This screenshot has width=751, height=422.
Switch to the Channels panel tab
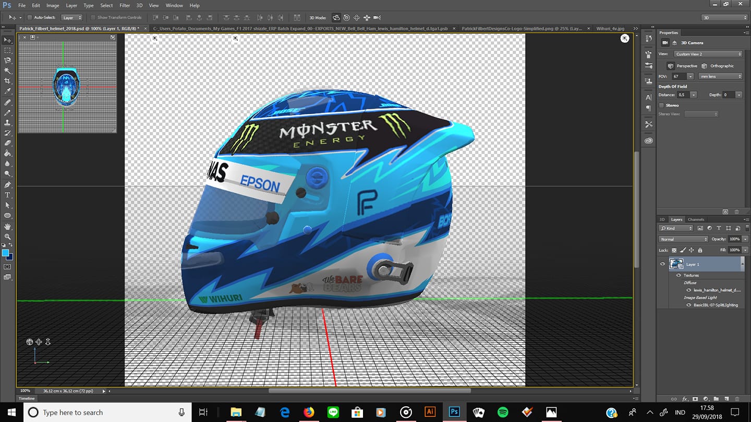coord(696,219)
